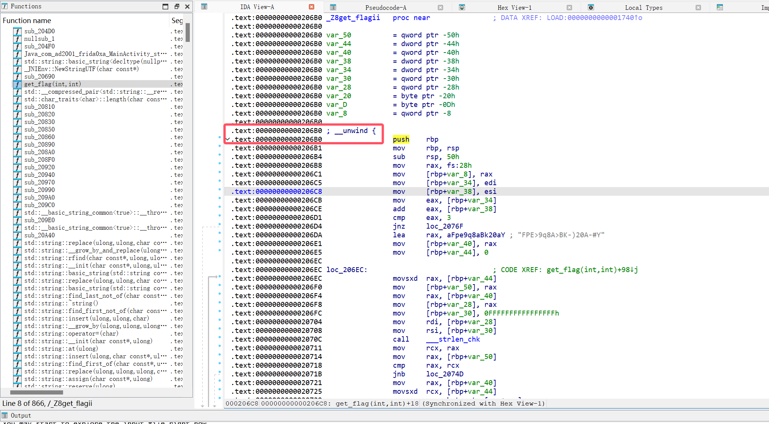The height and width of the screenshot is (424, 769).
Task: Follow the LOAD:0000000000001740 data xref
Action: (x=594, y=17)
